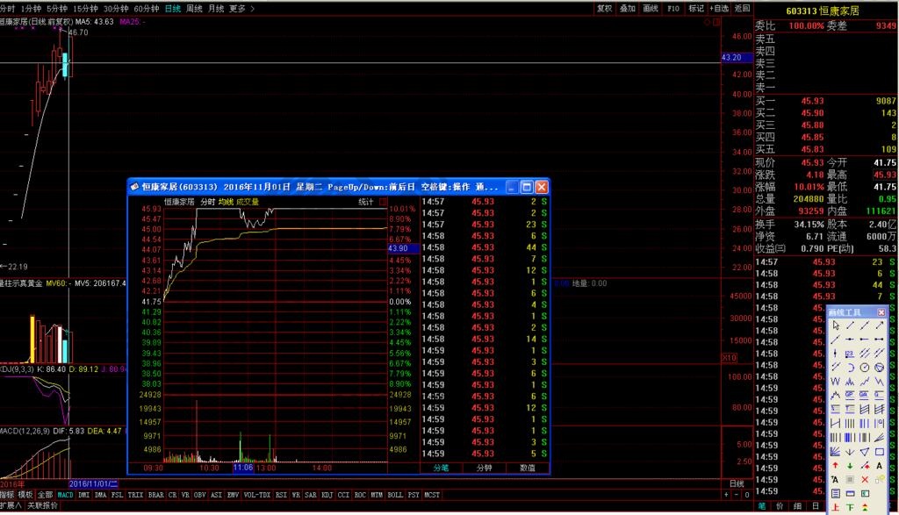Select the W wave pattern drawing tool
This screenshot has height=515, width=899.
tap(836, 381)
